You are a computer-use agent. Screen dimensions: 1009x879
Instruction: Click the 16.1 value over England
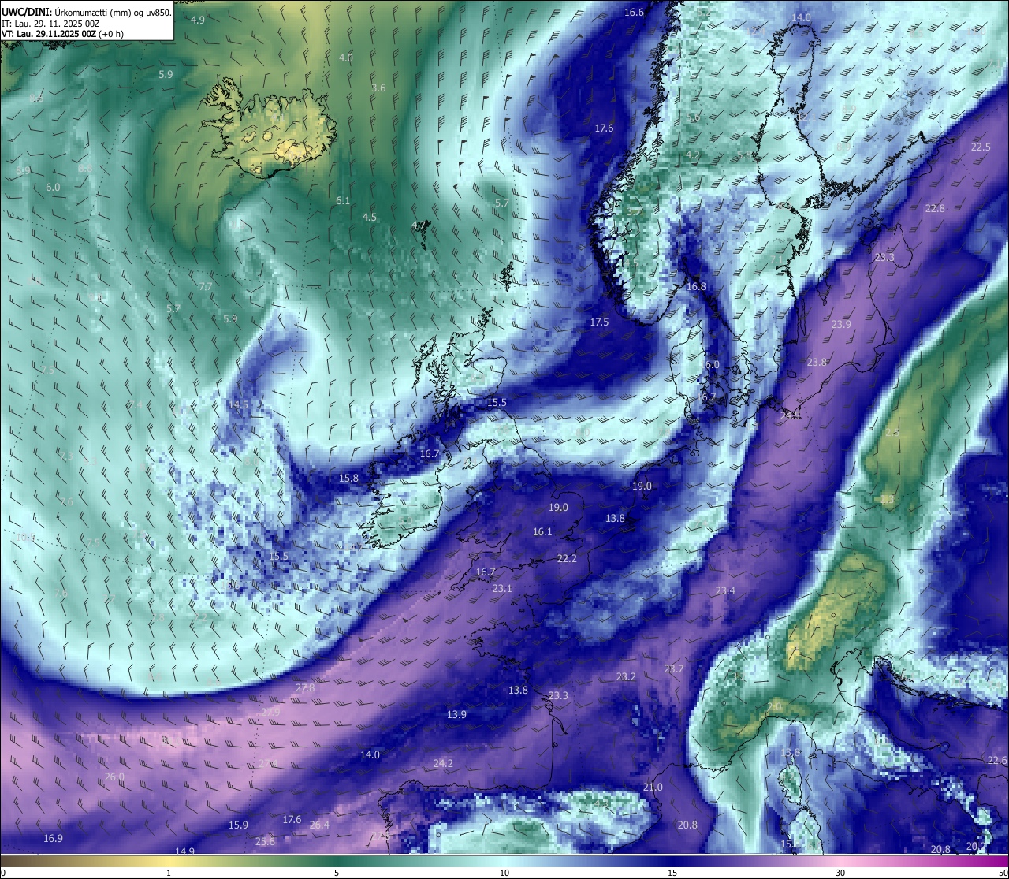pyautogui.click(x=542, y=532)
